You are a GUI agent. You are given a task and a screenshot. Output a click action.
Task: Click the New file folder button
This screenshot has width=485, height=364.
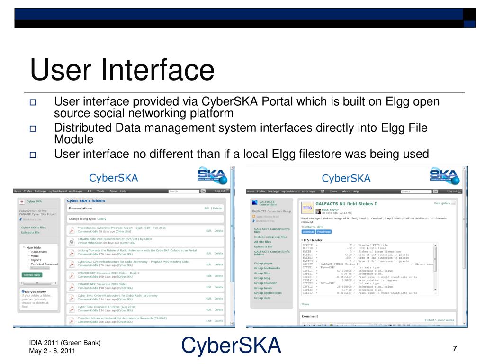[x=32, y=275]
